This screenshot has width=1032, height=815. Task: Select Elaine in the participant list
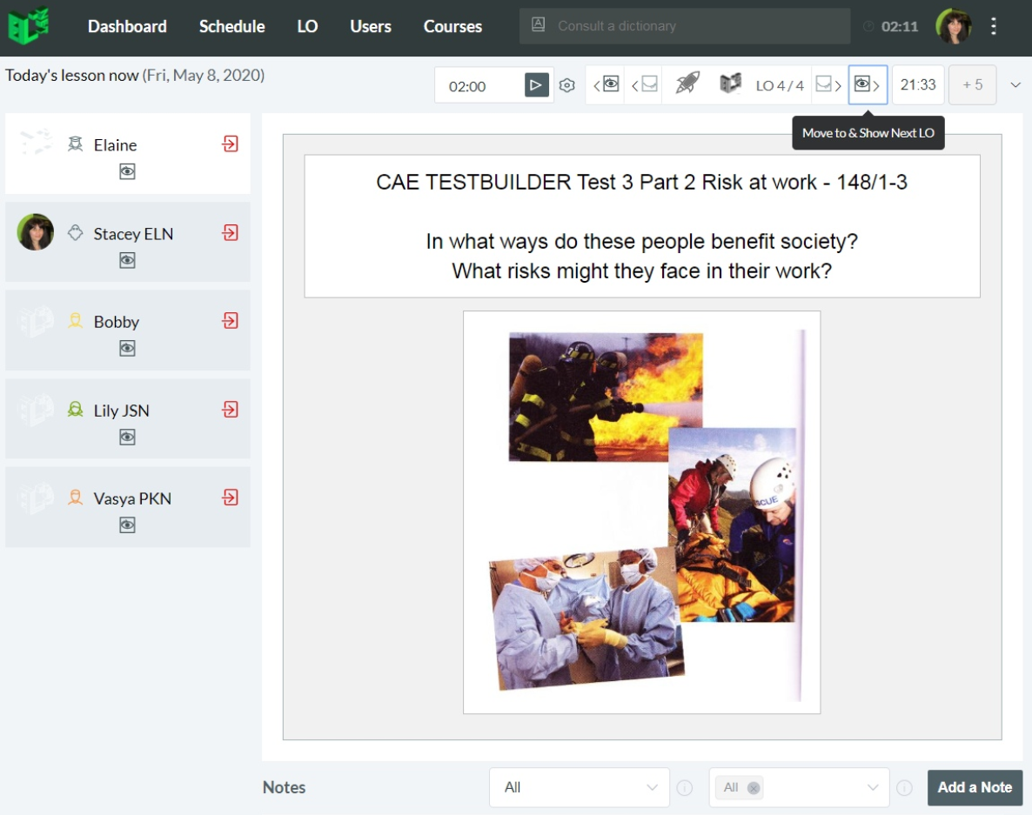pyautogui.click(x=128, y=153)
